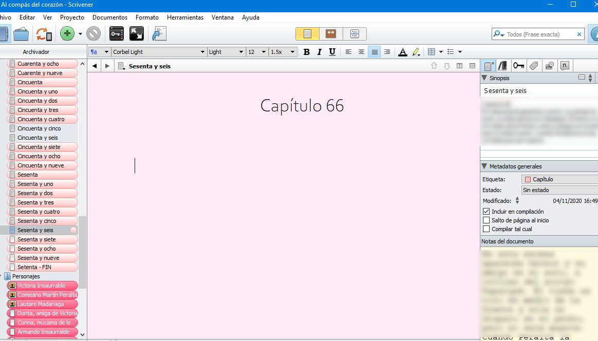Open the Herramientas menu

[x=185, y=17]
